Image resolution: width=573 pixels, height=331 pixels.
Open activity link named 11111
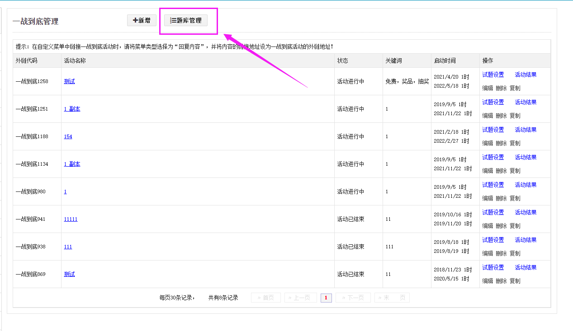[71, 219]
